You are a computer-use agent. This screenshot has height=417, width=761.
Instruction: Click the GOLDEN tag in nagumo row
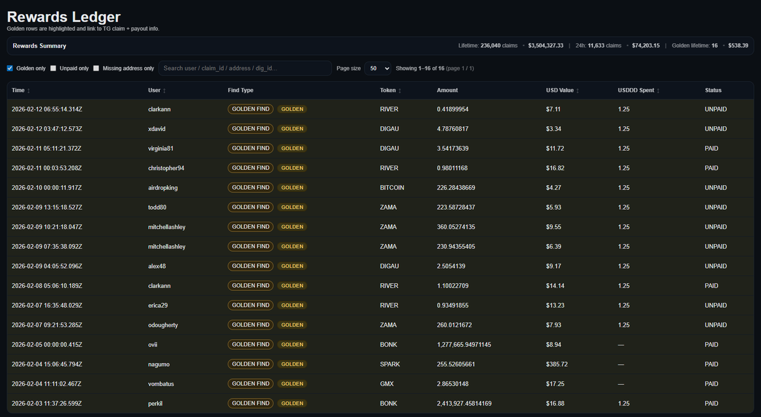pyautogui.click(x=292, y=364)
